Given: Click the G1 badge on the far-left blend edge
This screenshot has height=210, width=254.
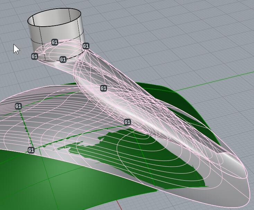Looking at the screenshot, I should pyautogui.click(x=18, y=106).
